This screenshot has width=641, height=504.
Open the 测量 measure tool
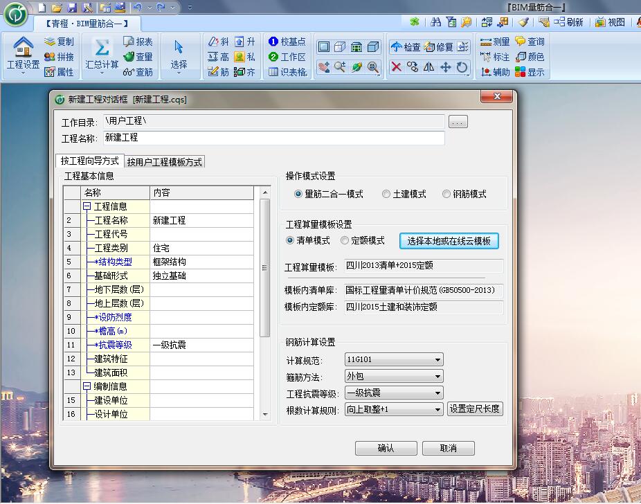(494, 42)
